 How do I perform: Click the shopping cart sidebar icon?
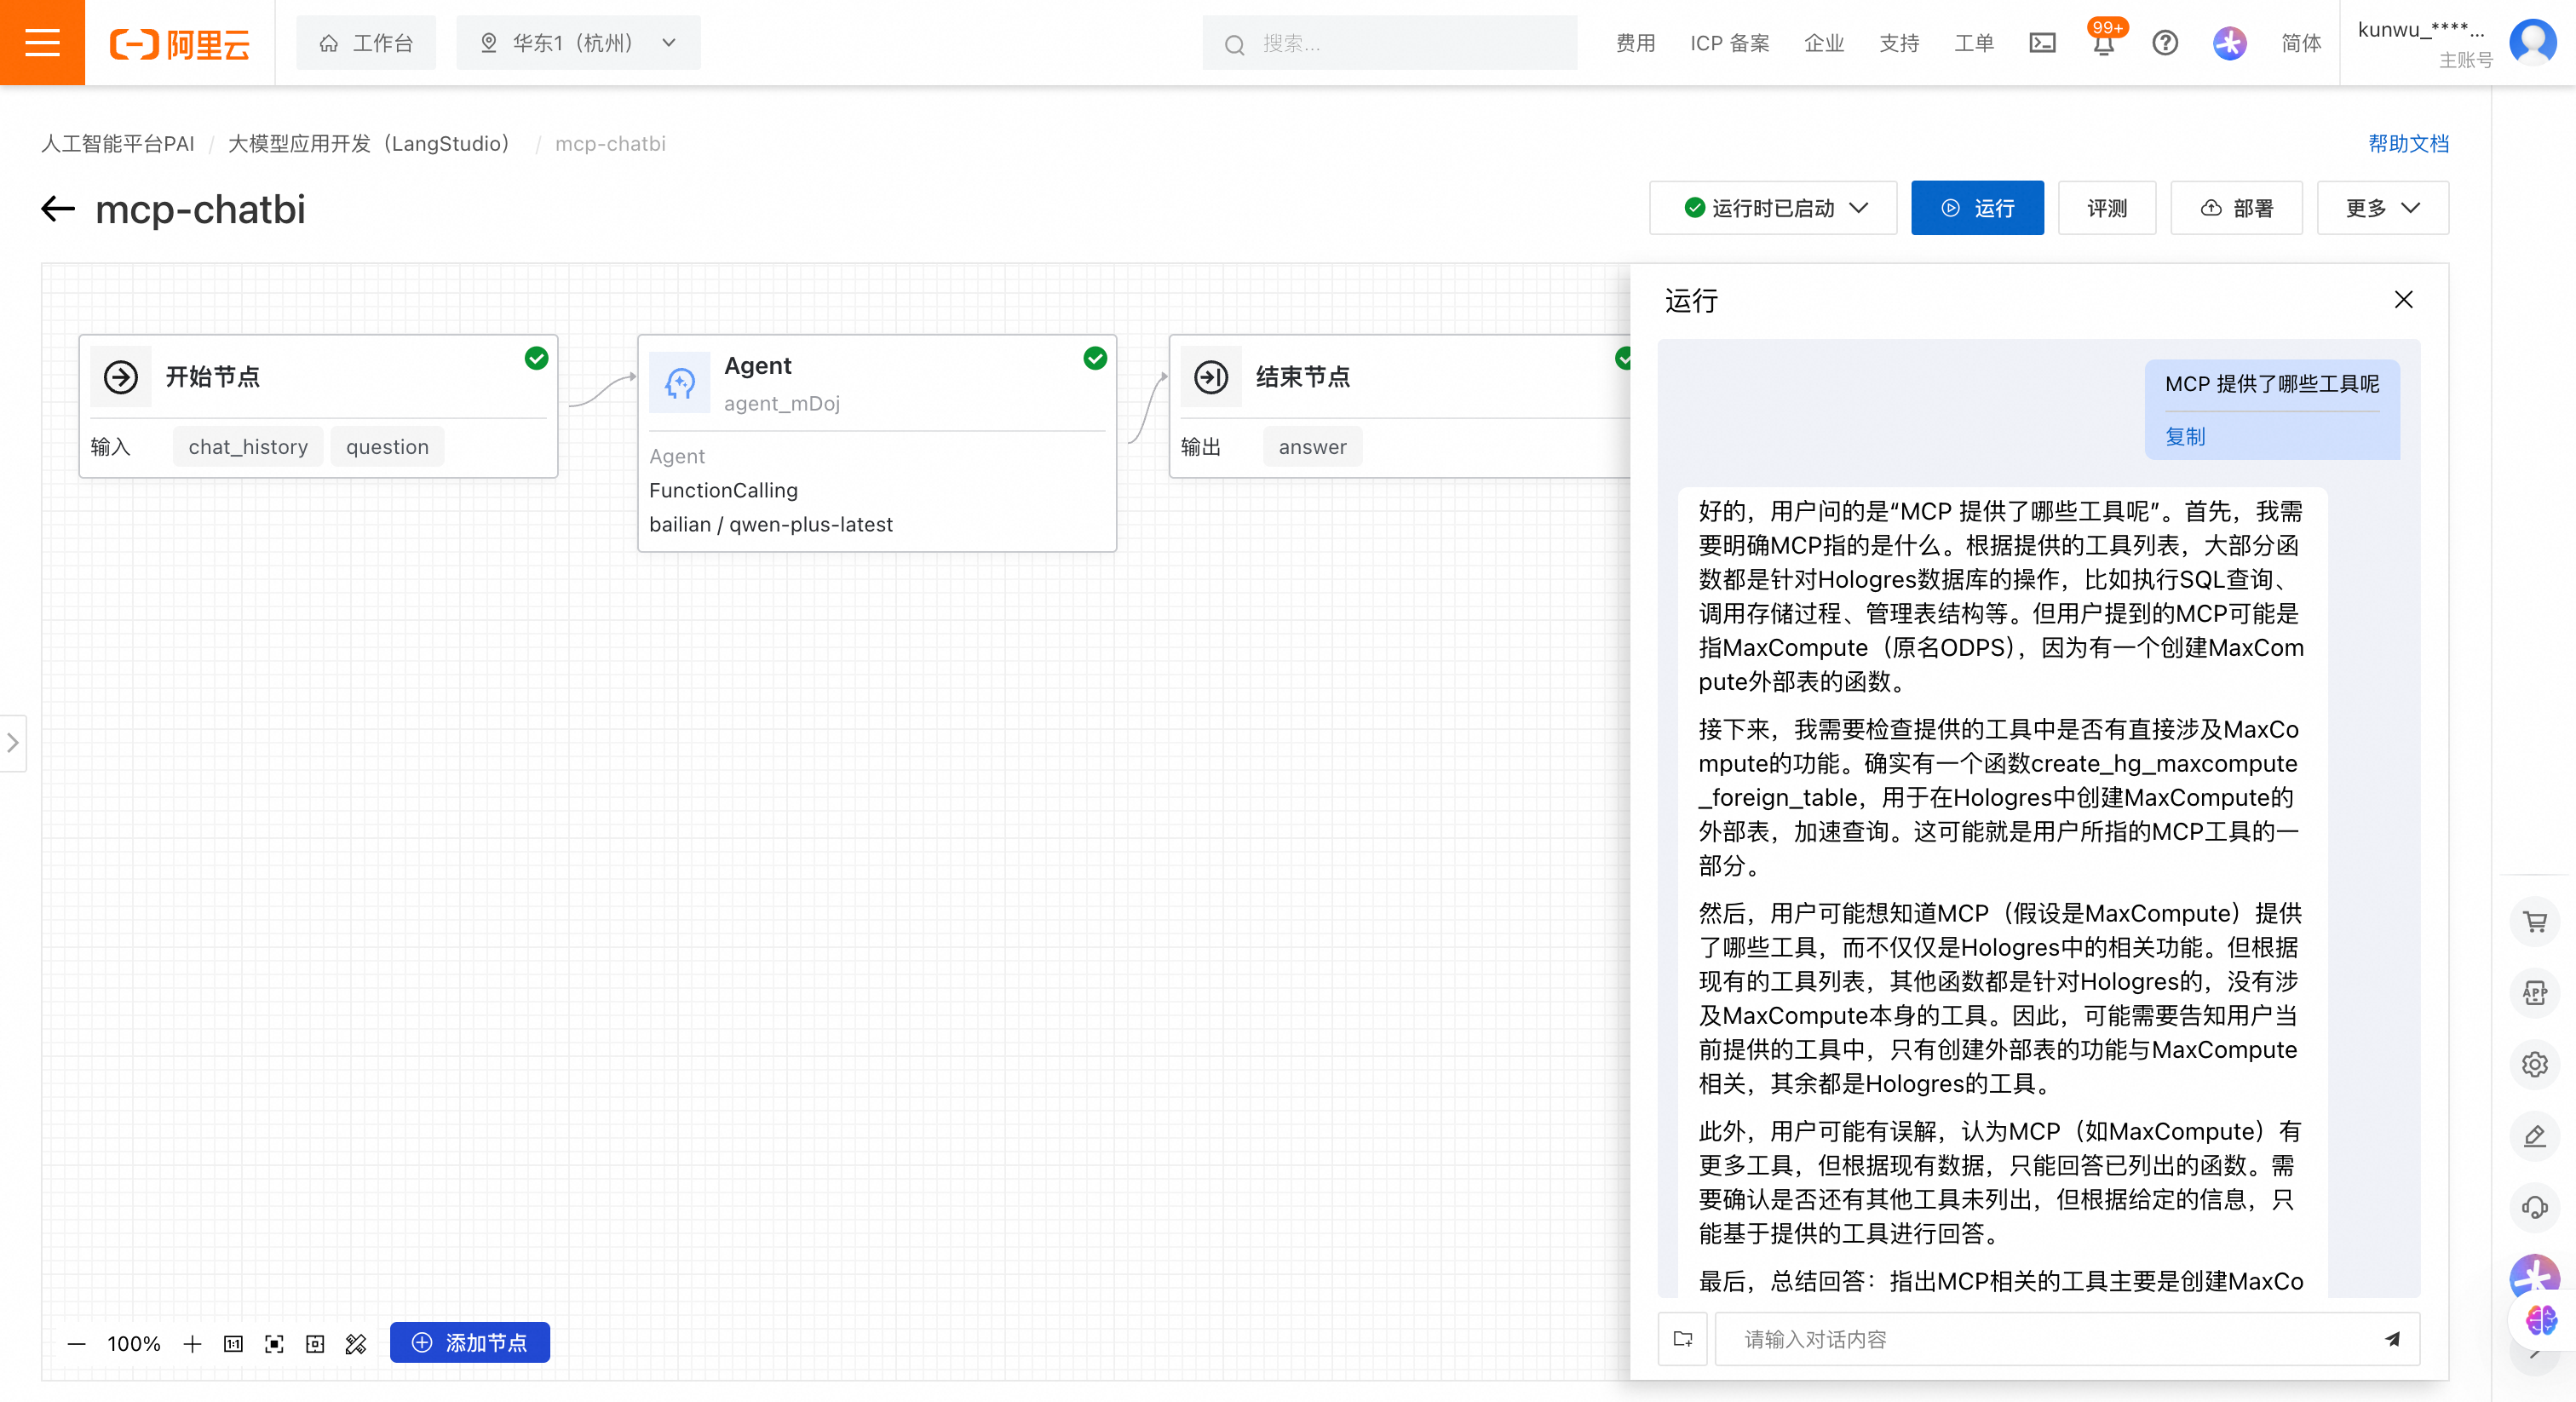pos(2534,922)
